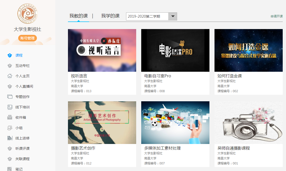Open the 视听语言 course thumbnail
Viewport: 286px width, 171px height.
pos(102,50)
